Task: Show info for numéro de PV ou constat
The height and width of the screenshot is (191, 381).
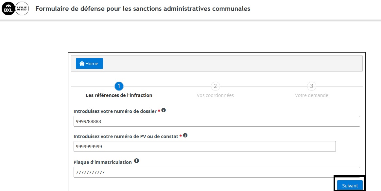Action: (x=185, y=135)
